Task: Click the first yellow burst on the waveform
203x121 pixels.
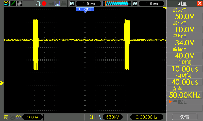Action: 36,45
